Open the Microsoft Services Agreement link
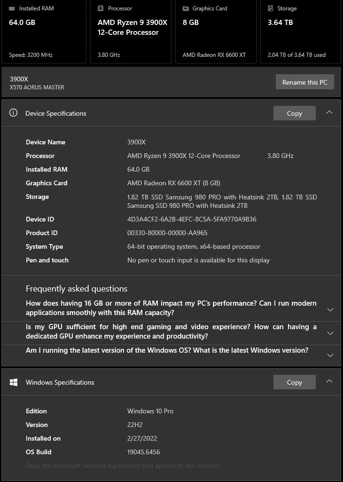This screenshot has height=482, width=343. click(123, 466)
